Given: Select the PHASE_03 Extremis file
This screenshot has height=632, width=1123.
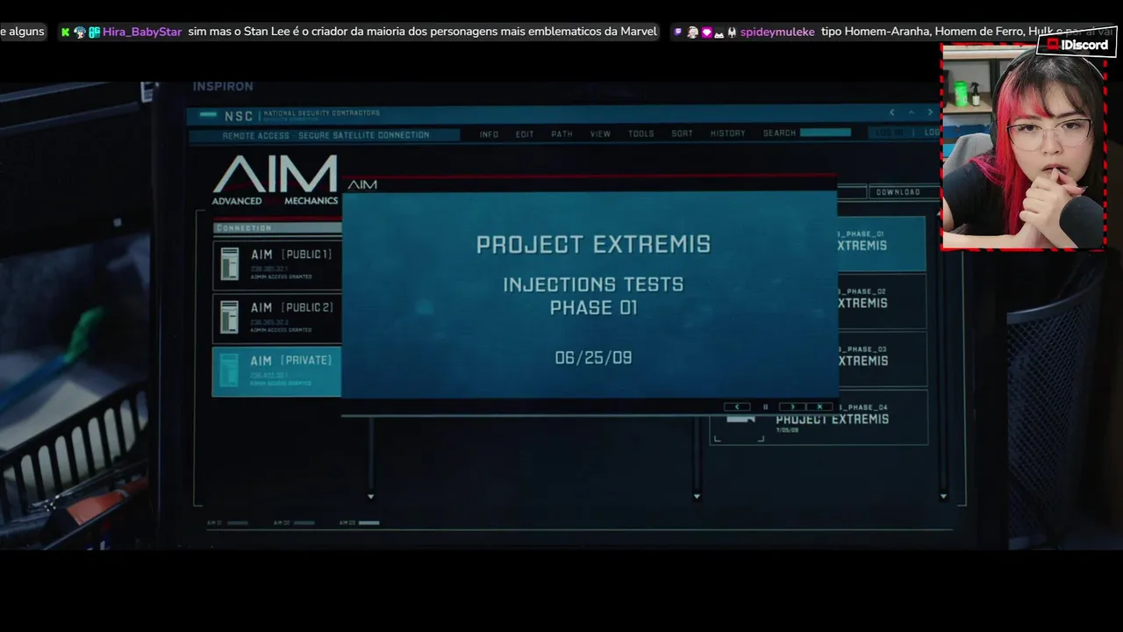Looking at the screenshot, I should [x=882, y=359].
